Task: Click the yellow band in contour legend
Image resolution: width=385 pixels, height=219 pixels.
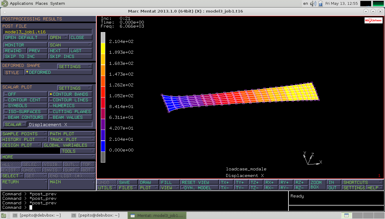Action: [103, 48]
